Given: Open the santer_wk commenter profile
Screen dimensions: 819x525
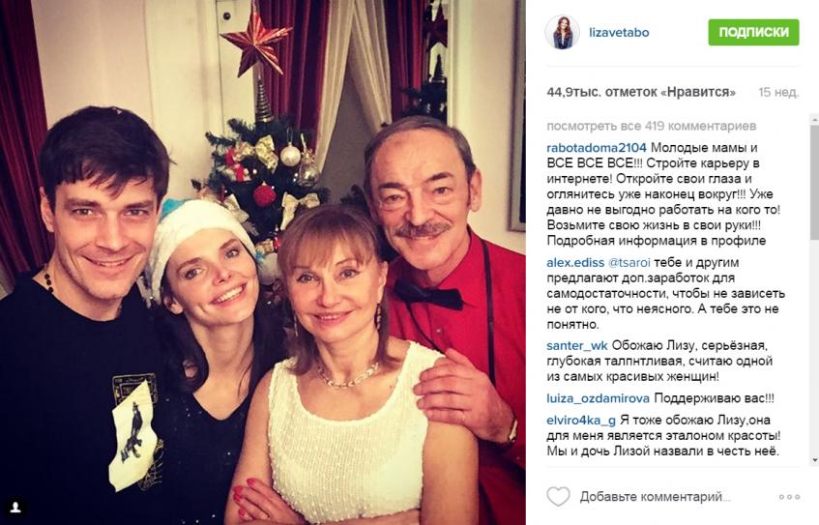Looking at the screenshot, I should [577, 346].
